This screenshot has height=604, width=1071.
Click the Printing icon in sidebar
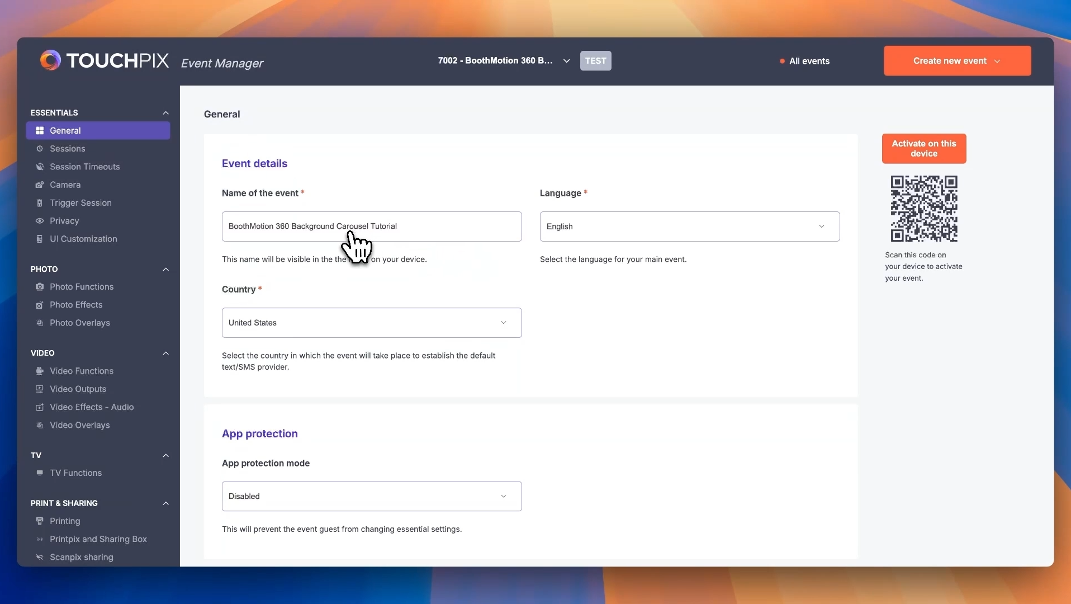pyautogui.click(x=40, y=521)
